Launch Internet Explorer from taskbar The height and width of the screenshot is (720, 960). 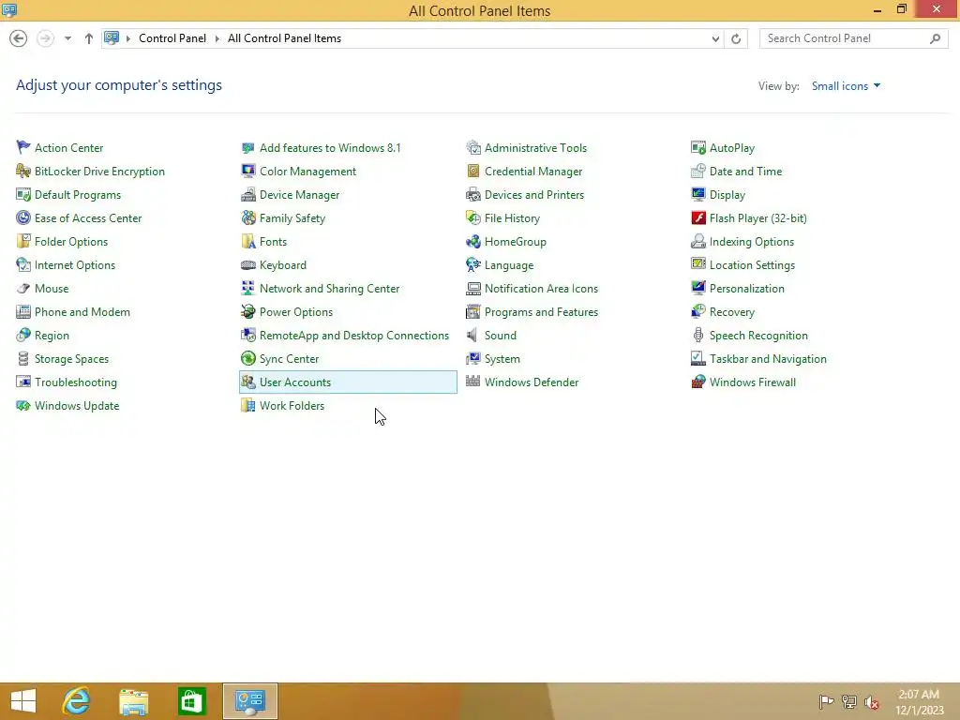[x=76, y=701]
